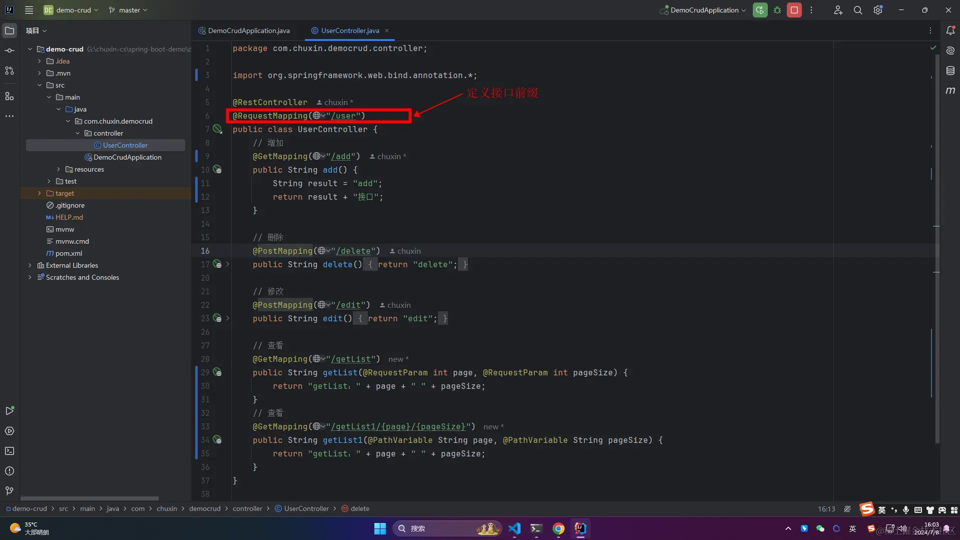The width and height of the screenshot is (960, 540).
Task: Stop the running application
Action: point(794,10)
